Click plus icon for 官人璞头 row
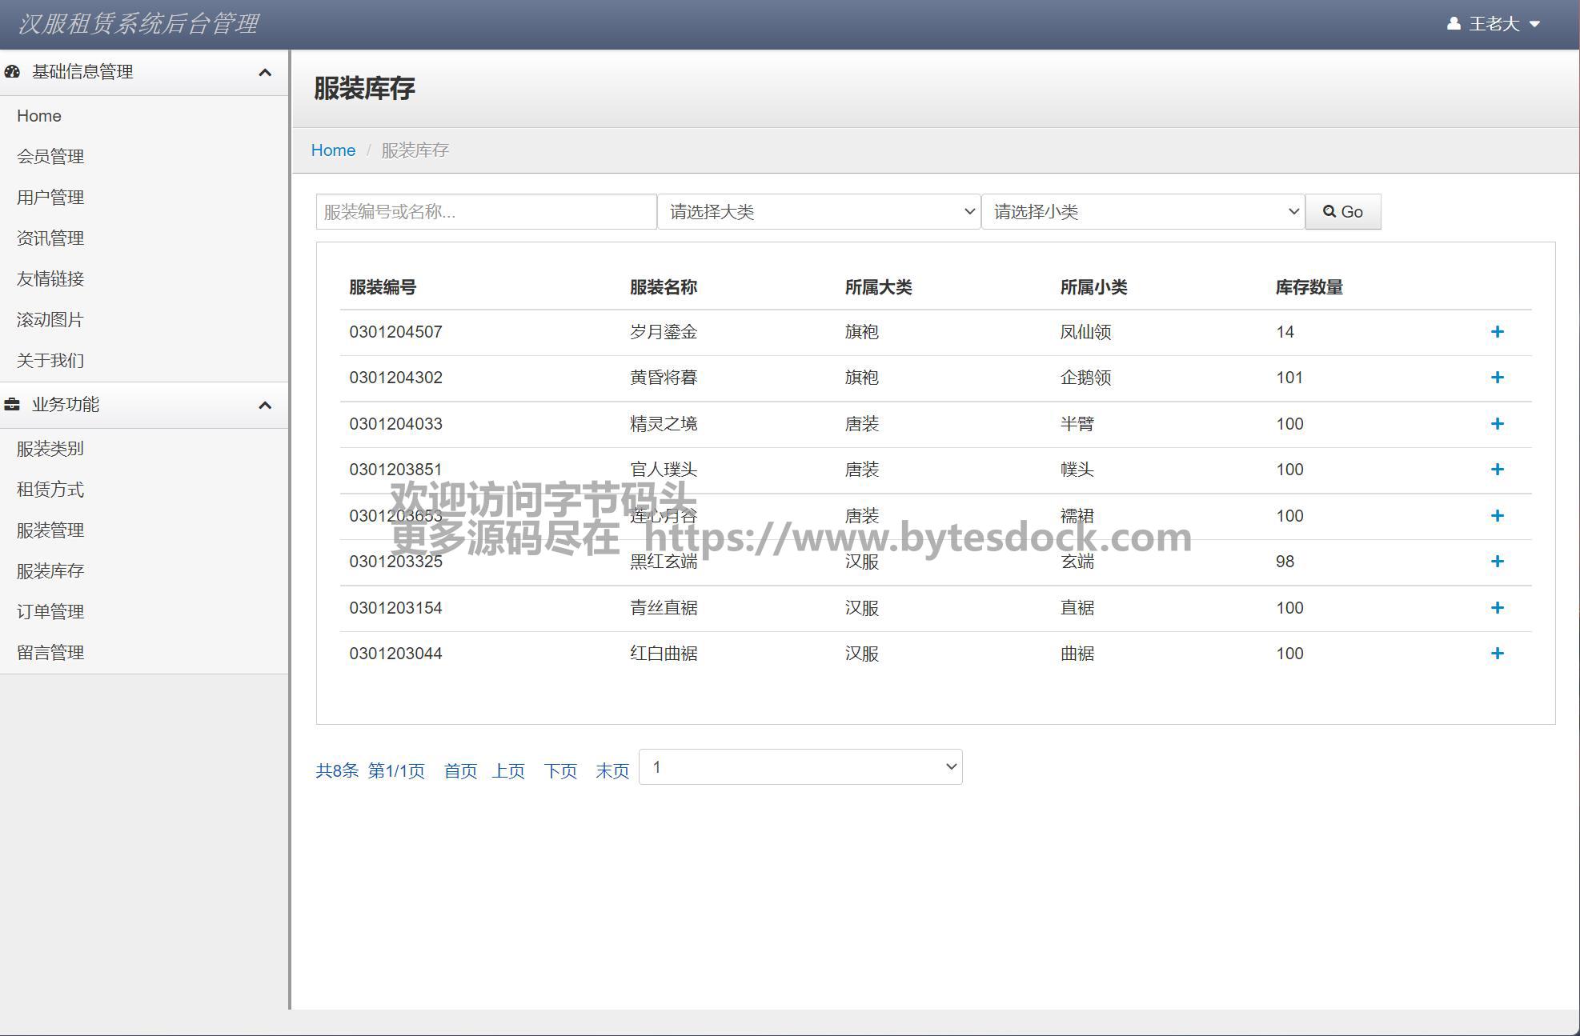Screen dimensions: 1580x1036 point(1497,470)
